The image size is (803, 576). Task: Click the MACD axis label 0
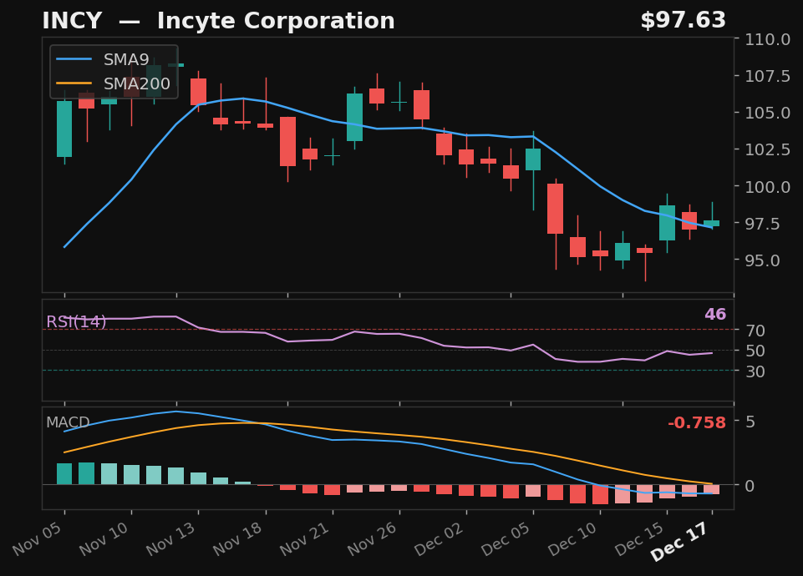[750, 486]
